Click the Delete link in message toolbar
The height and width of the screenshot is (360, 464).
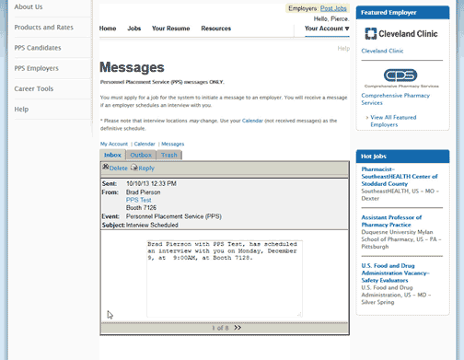click(118, 168)
